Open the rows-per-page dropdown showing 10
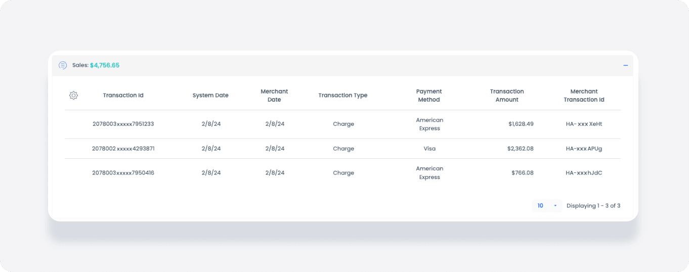The image size is (689, 272). click(547, 206)
